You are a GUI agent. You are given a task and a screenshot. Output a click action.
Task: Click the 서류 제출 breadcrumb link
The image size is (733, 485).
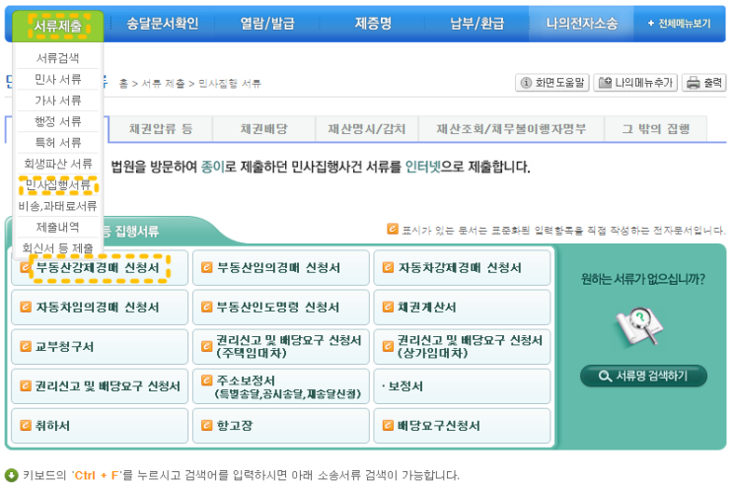point(163,84)
